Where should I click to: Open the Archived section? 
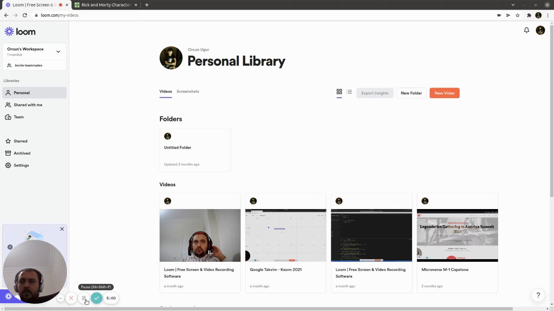[35, 153]
